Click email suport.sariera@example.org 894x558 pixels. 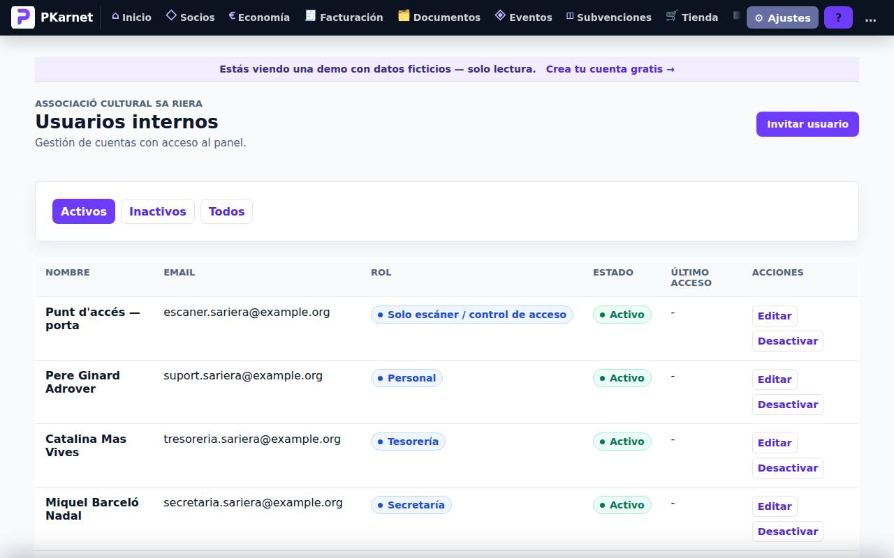point(243,376)
